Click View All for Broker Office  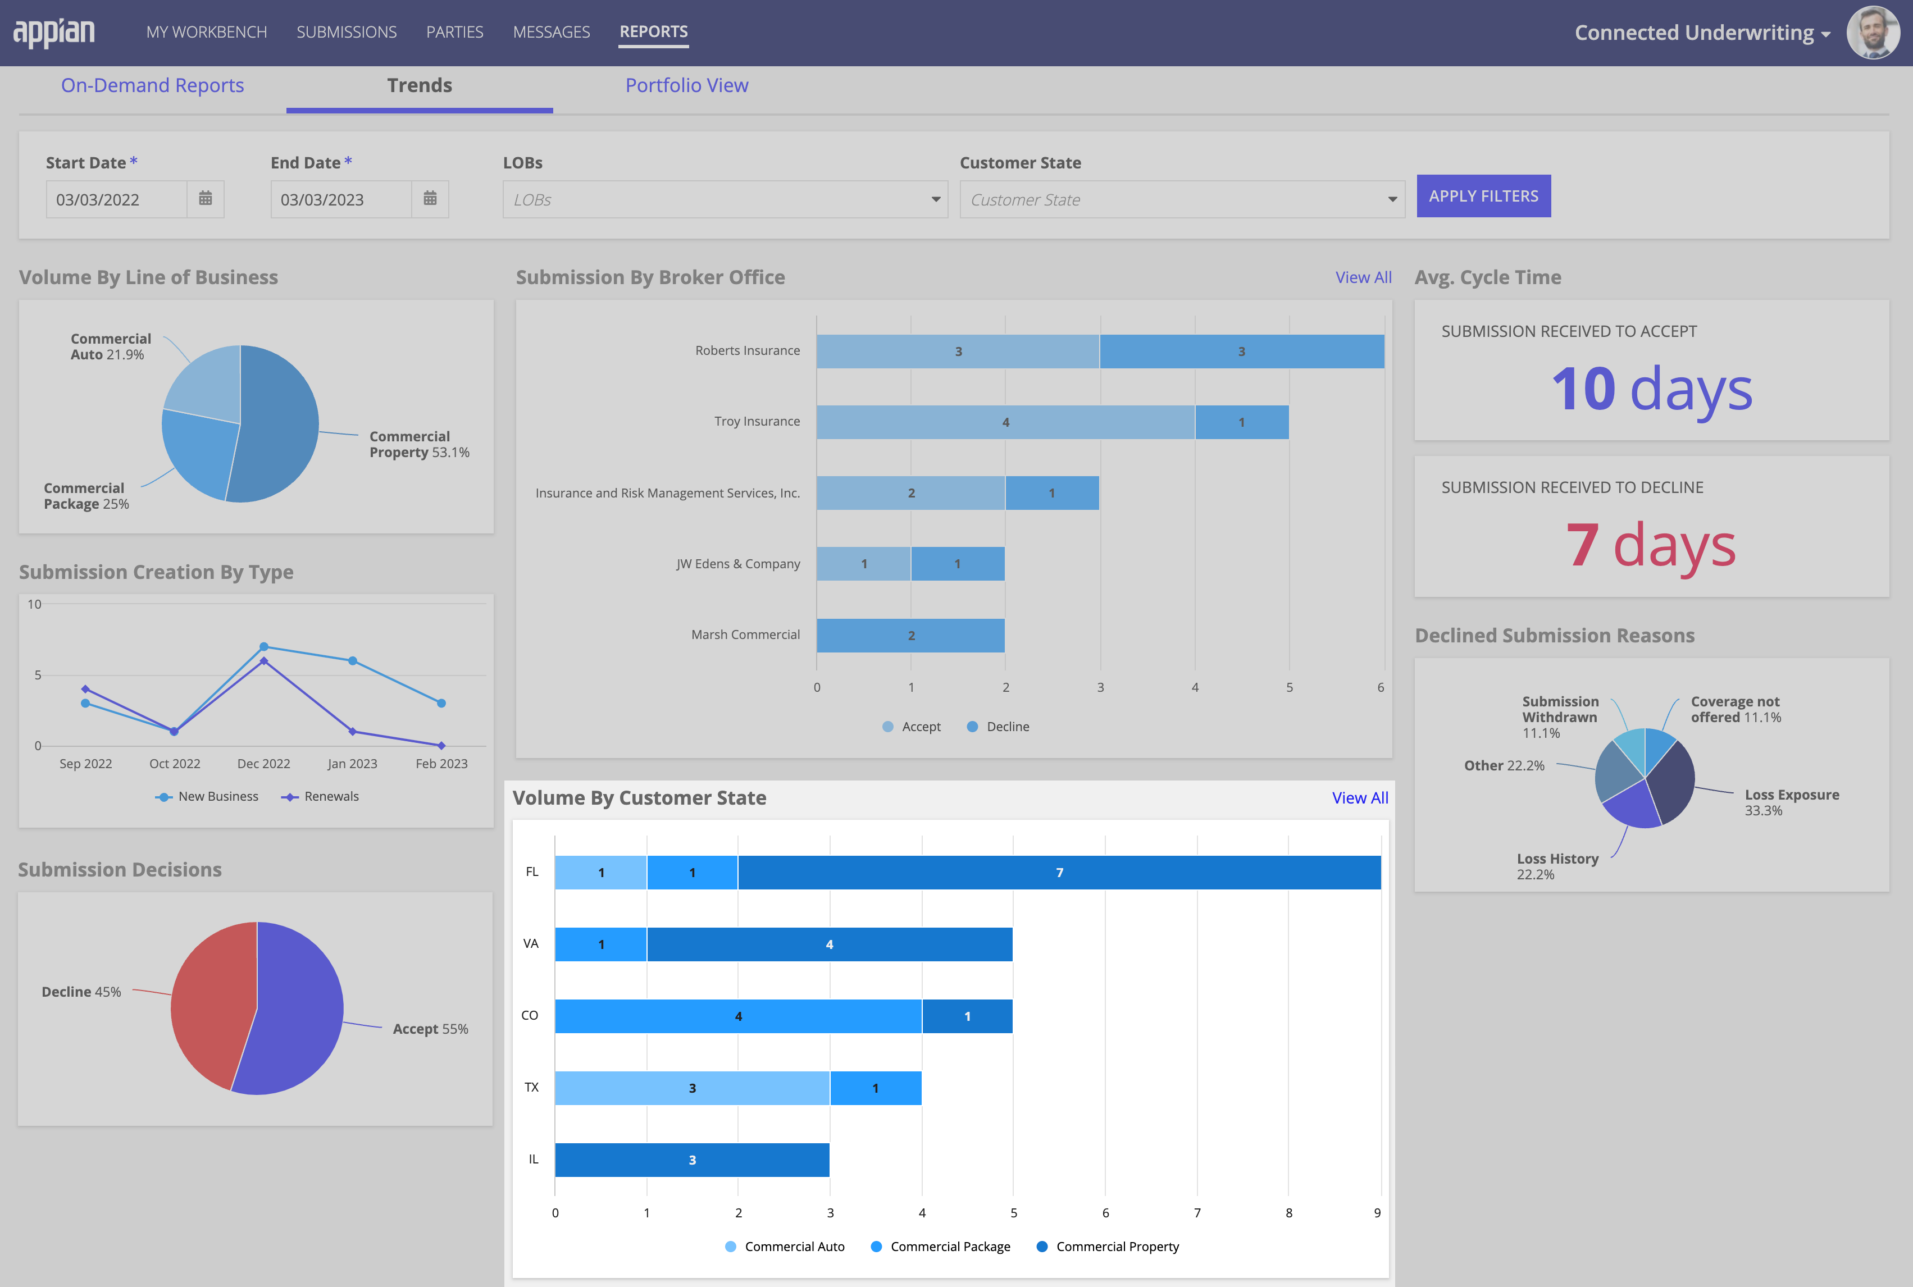[1363, 277]
